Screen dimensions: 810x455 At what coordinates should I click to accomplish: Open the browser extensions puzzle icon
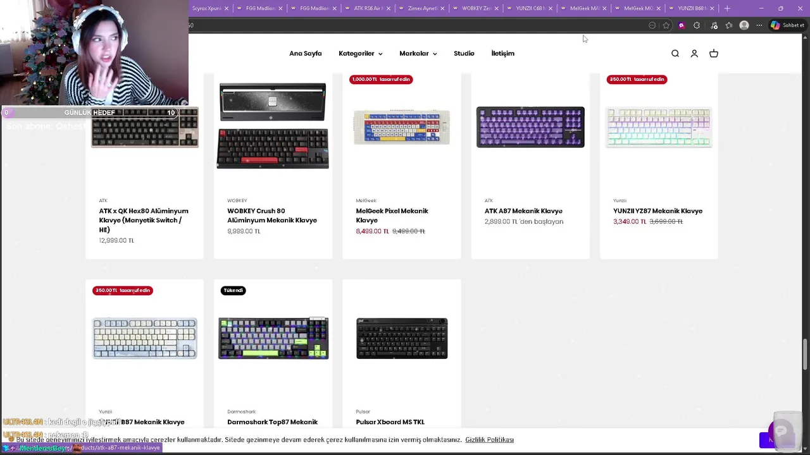(x=697, y=25)
